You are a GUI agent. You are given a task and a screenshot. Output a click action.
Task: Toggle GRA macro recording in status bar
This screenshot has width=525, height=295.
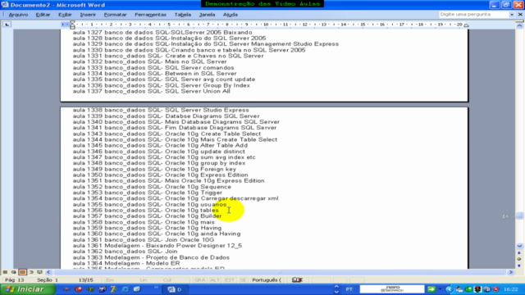200,280
